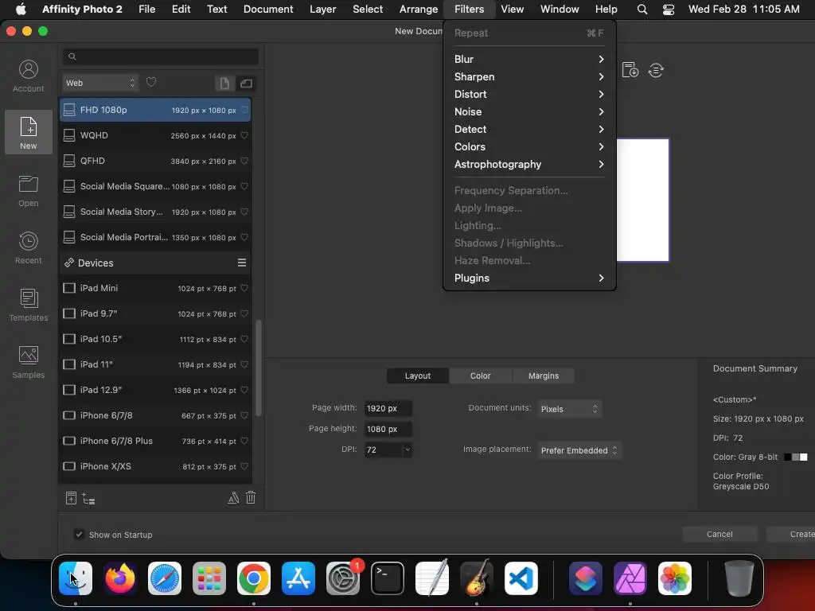Screen dimensions: 815x611
Task: Open macOS Spotlight search
Action: click(x=642, y=10)
